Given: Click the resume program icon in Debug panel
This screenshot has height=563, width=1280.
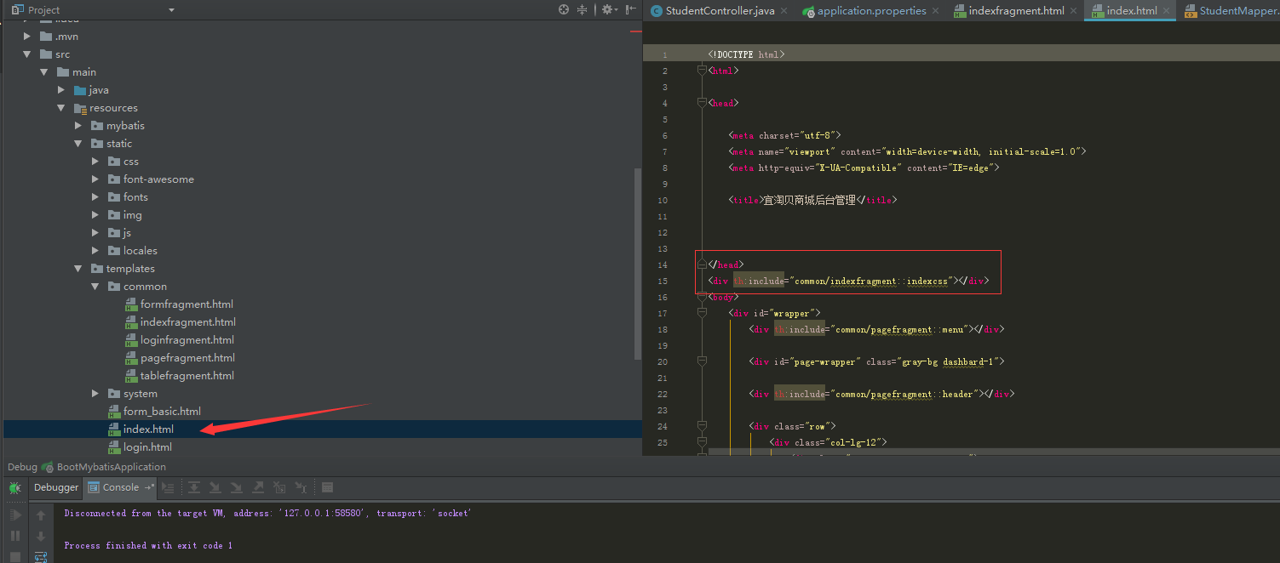Looking at the screenshot, I should tap(14, 515).
